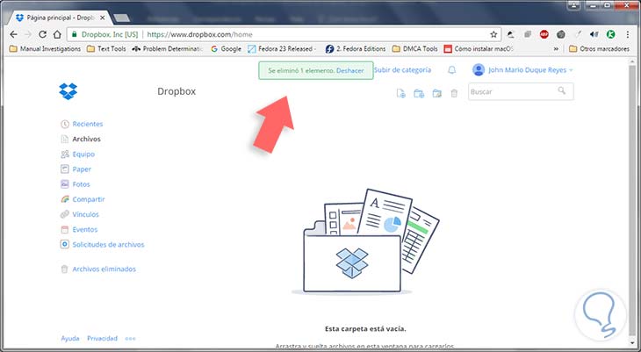This screenshot has height=352, width=641.
Task: Open the Privacidad link
Action: click(102, 339)
